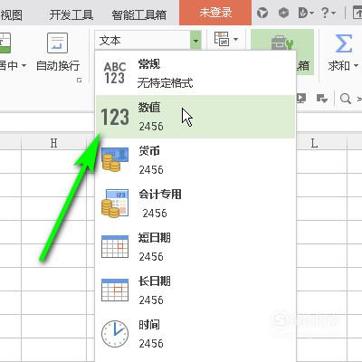Expand the 求和 dropdown arrow
The image size is (362, 362).
(356, 65)
